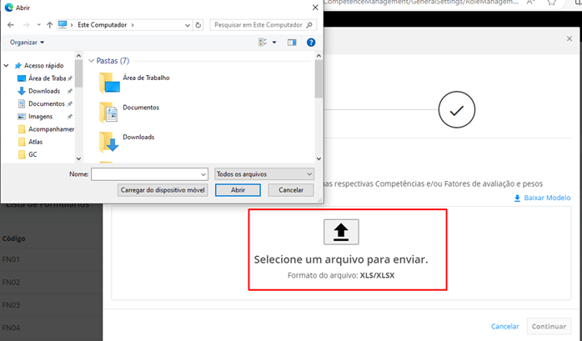582x341 pixels.
Task: Collapse the Pastas (7) group
Action: 91,61
